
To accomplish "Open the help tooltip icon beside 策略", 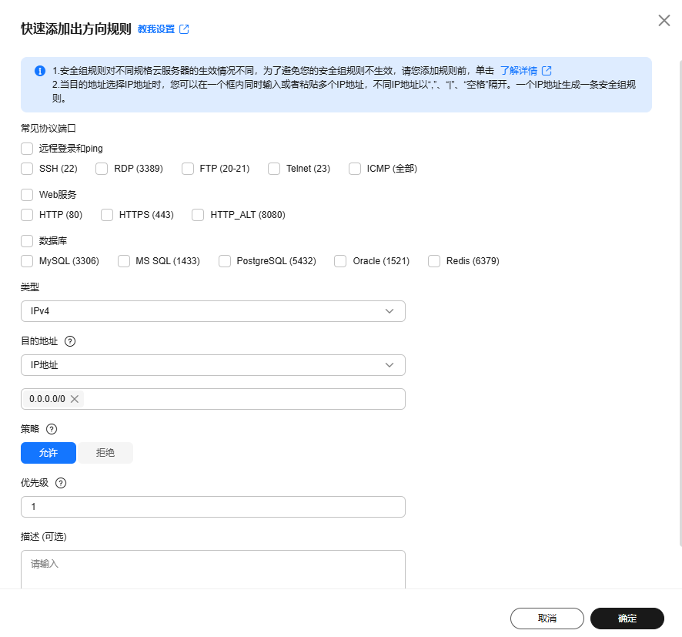I will tap(51, 429).
